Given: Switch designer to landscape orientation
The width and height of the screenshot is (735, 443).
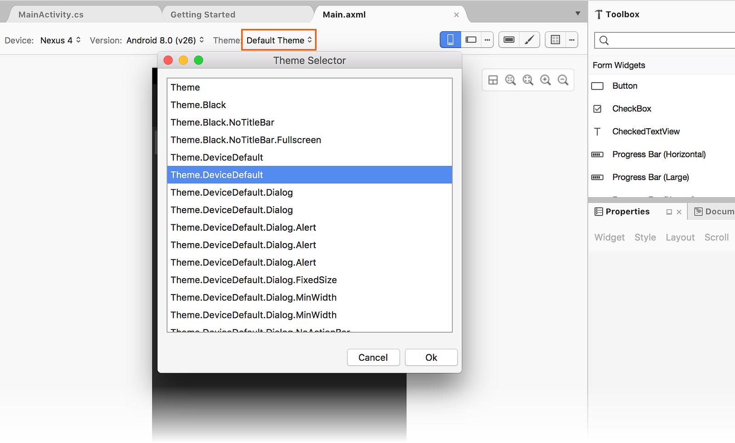Looking at the screenshot, I should (471, 40).
